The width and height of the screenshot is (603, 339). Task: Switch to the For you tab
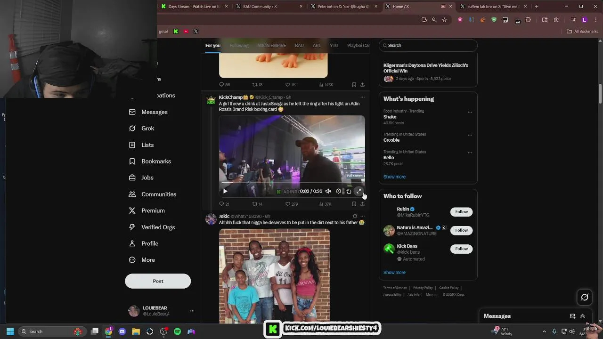[x=212, y=45]
